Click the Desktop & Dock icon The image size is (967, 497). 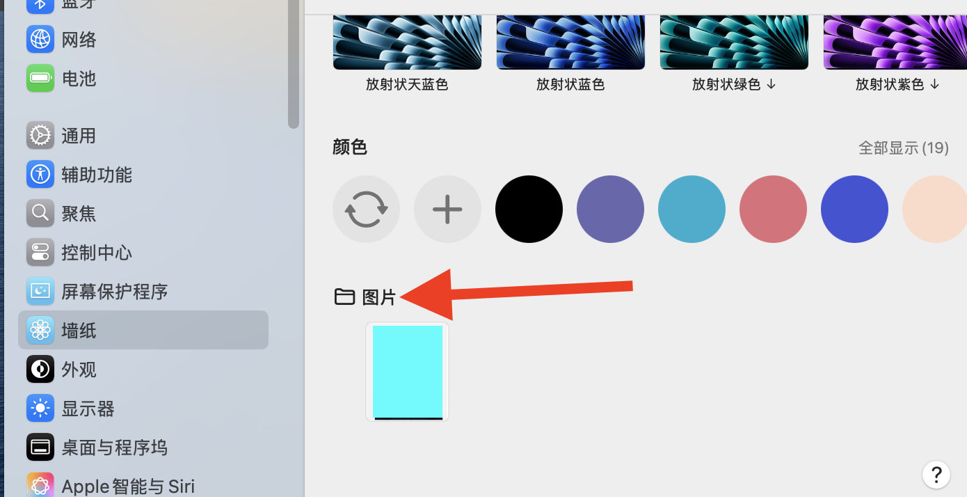(40, 447)
